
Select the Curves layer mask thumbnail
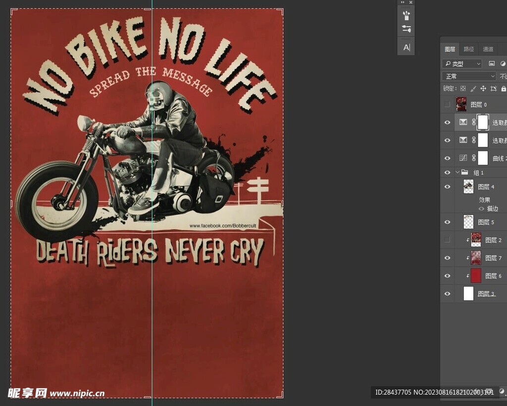coord(483,158)
